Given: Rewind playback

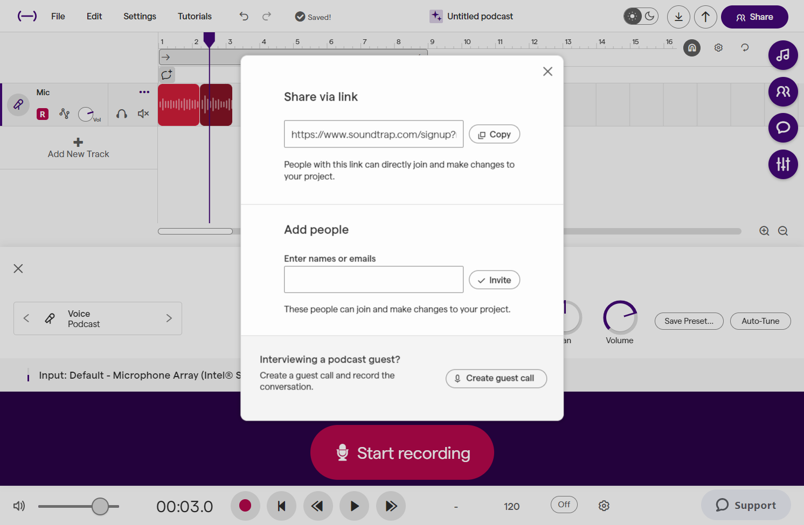Looking at the screenshot, I should click(318, 506).
